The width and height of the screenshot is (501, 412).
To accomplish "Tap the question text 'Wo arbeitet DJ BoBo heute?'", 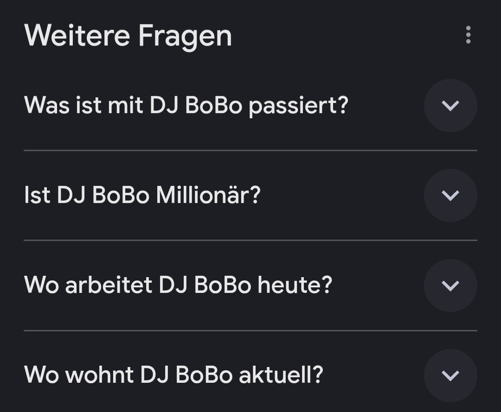I will pyautogui.click(x=178, y=285).
